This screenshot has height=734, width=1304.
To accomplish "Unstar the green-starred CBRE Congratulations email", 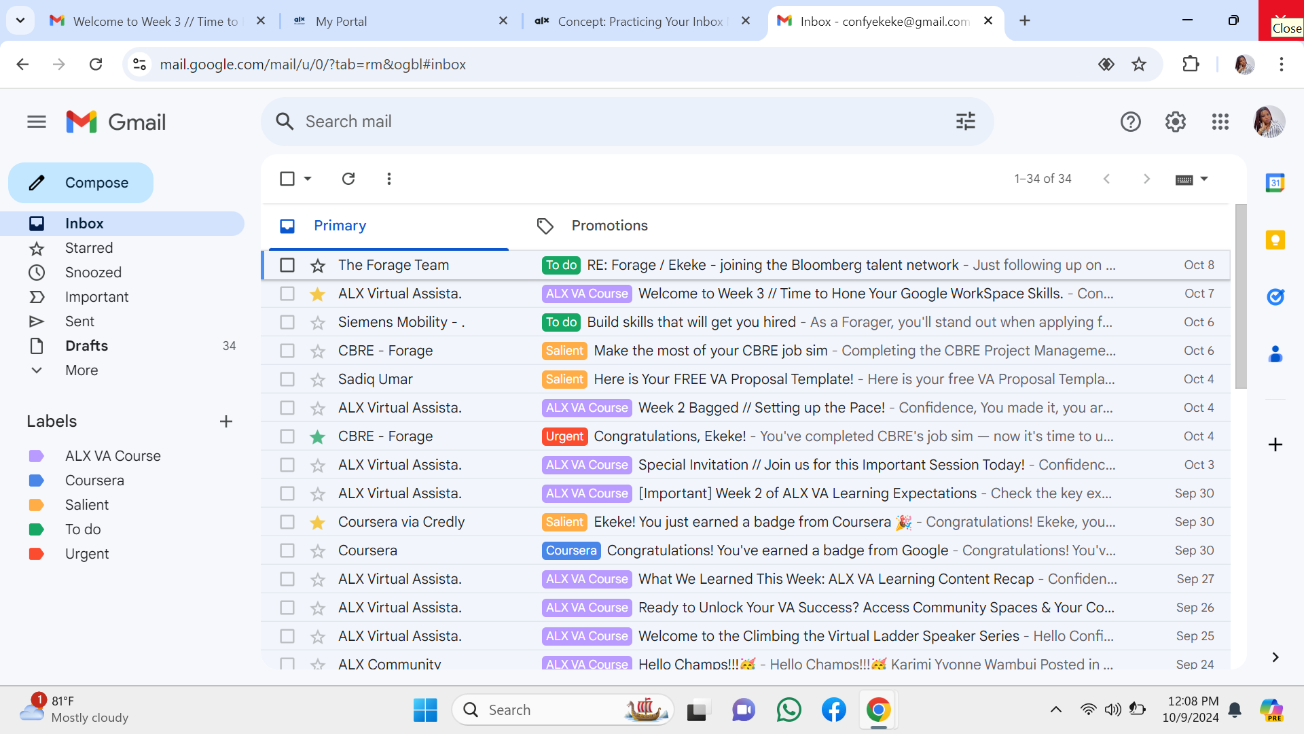I will pos(317,437).
